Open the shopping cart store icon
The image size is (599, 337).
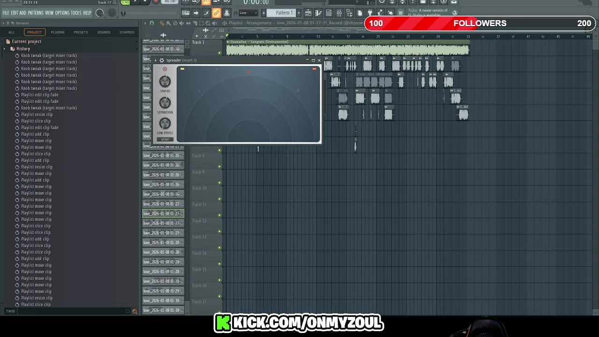point(401,13)
